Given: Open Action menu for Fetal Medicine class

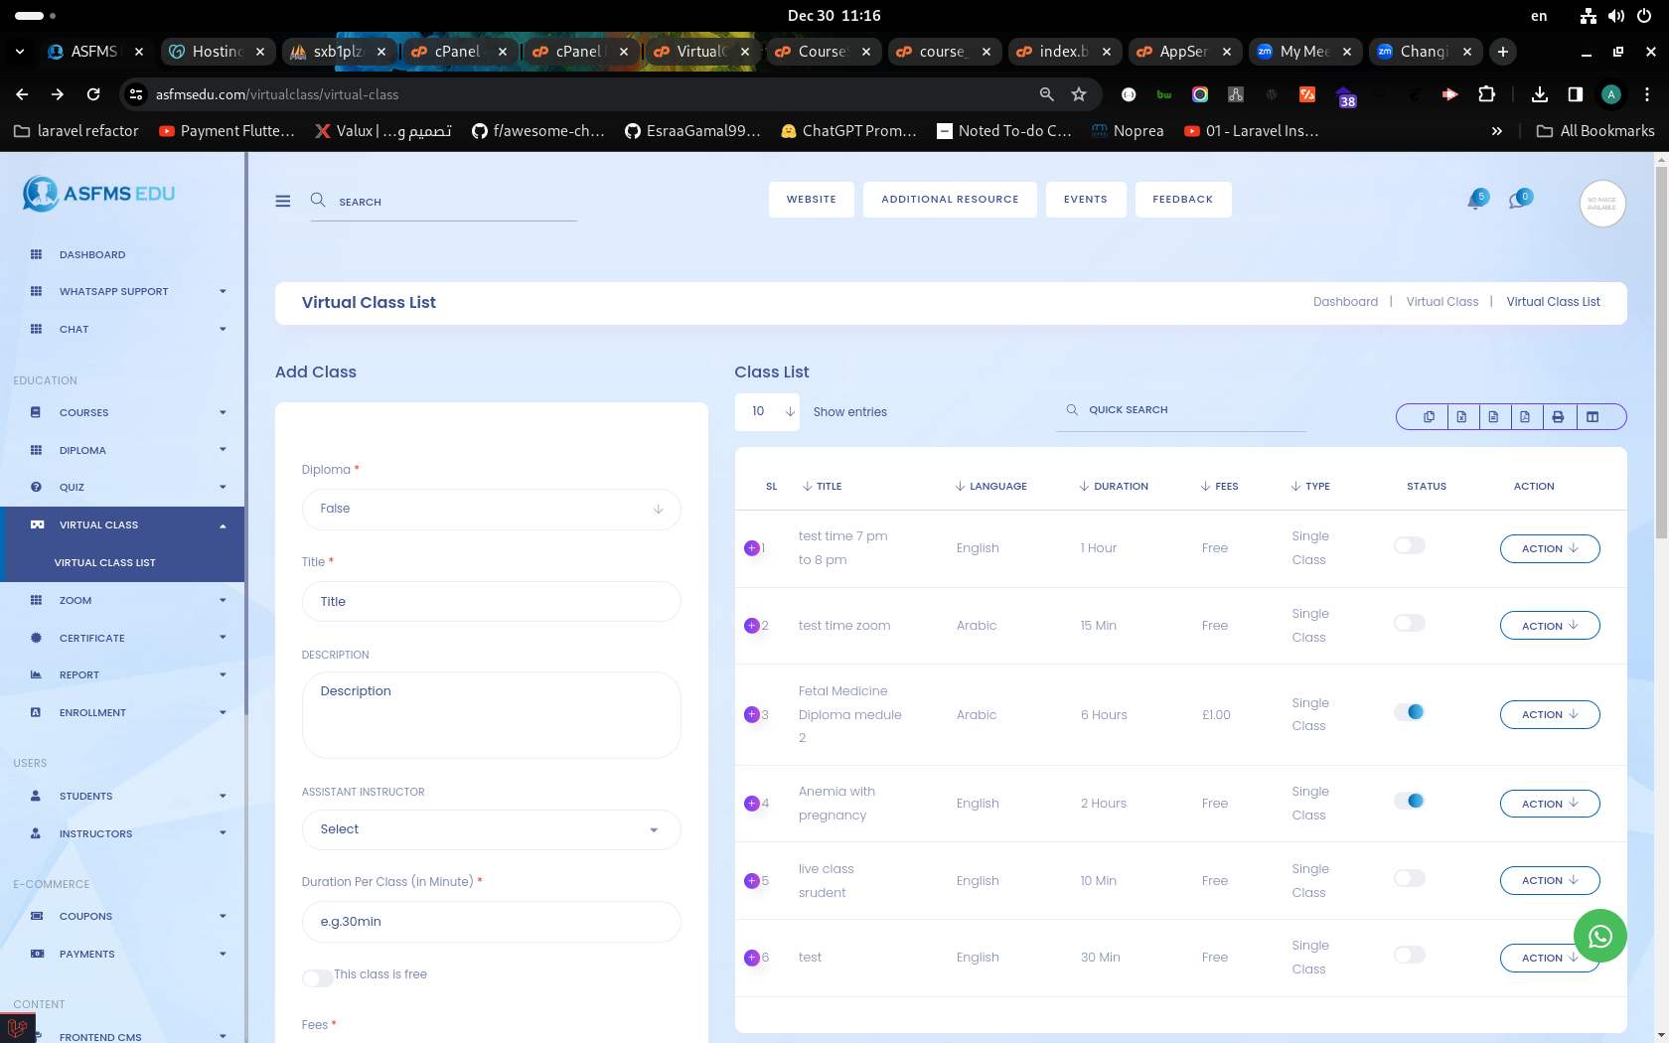Looking at the screenshot, I should click(1549, 714).
